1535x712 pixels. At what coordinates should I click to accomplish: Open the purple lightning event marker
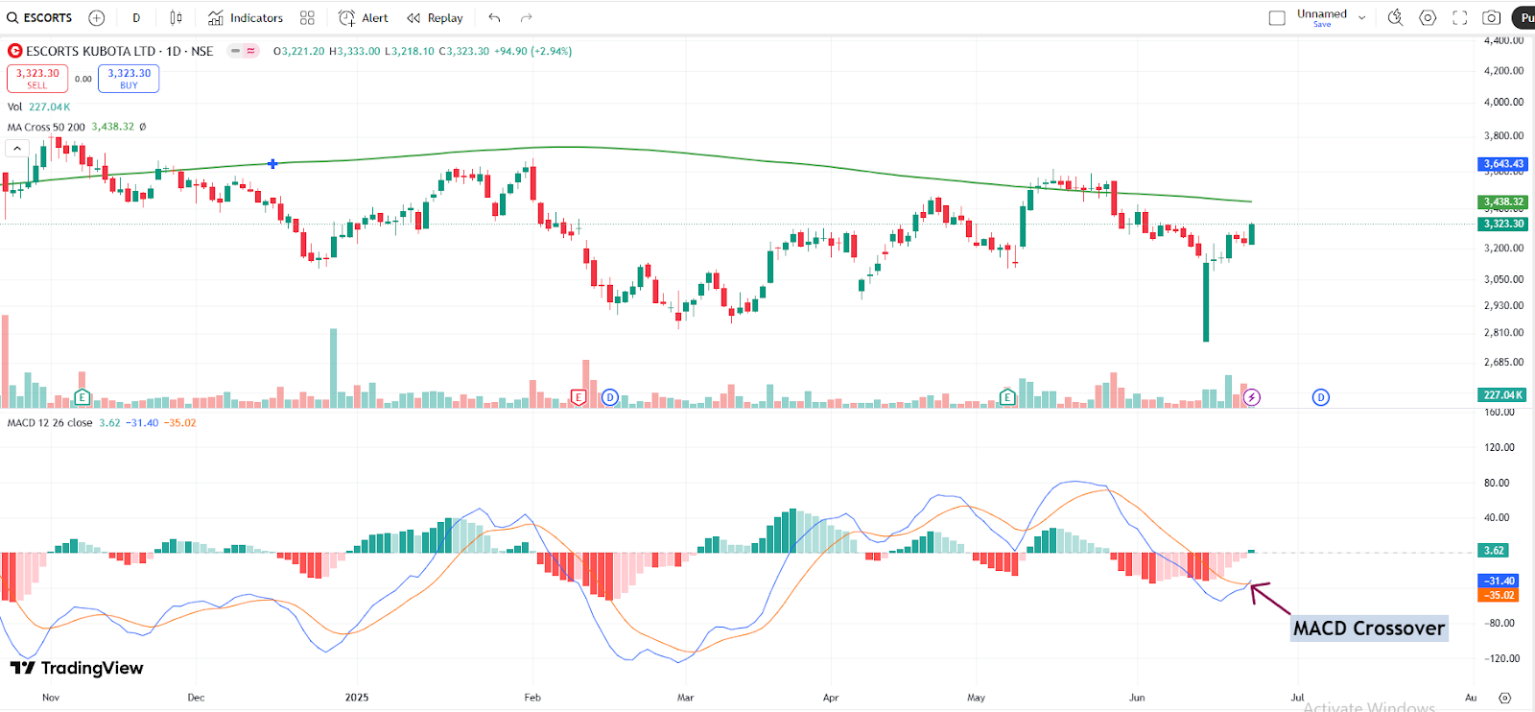[1252, 397]
